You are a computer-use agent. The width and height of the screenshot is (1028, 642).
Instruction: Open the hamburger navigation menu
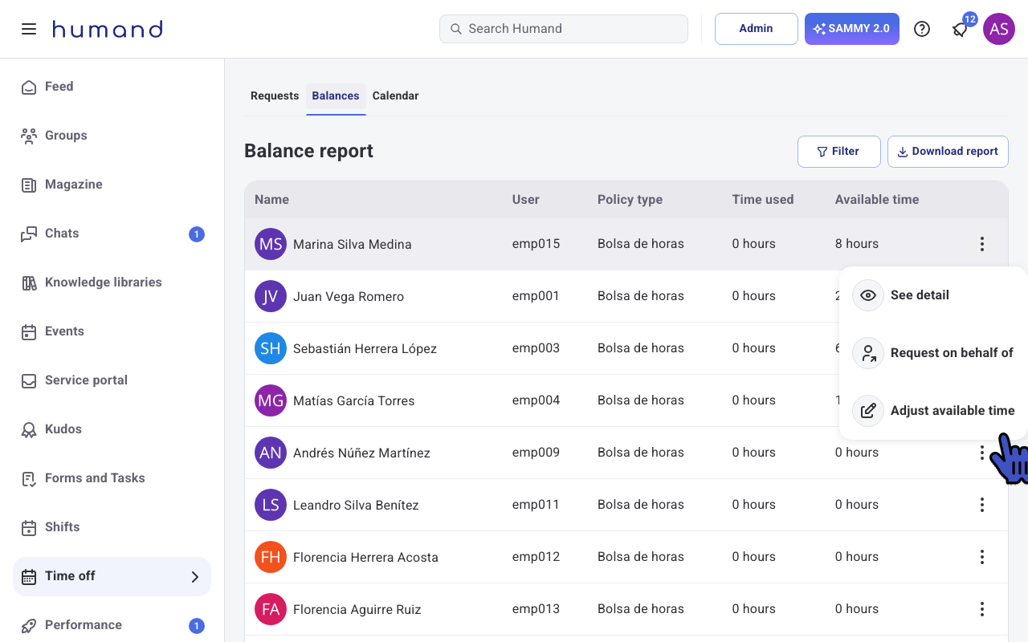pyautogui.click(x=29, y=29)
